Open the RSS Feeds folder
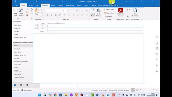Image resolution: width=172 pixels, height=97 pixels. [17, 71]
